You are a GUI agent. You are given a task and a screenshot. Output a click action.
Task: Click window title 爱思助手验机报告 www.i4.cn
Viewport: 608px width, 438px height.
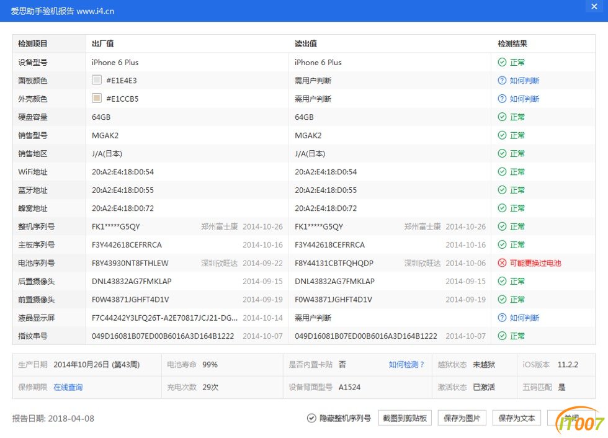click(63, 11)
